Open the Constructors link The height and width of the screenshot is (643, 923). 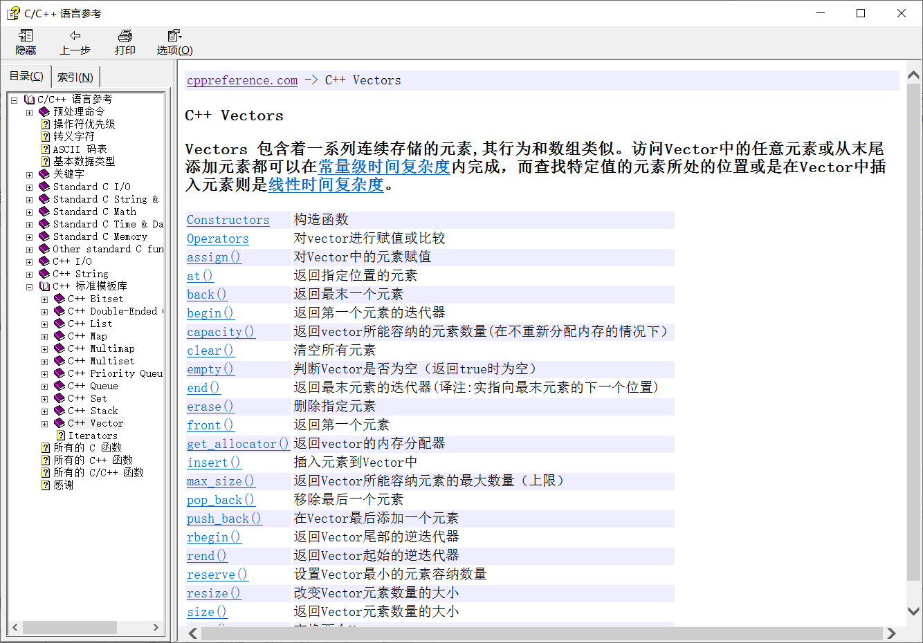pos(228,220)
